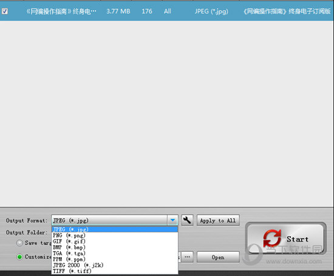This screenshot has width=334, height=276.
Task: Collapse the Output Format dropdown arrow
Action: (172, 220)
